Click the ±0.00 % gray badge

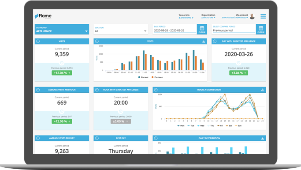pos(121,121)
